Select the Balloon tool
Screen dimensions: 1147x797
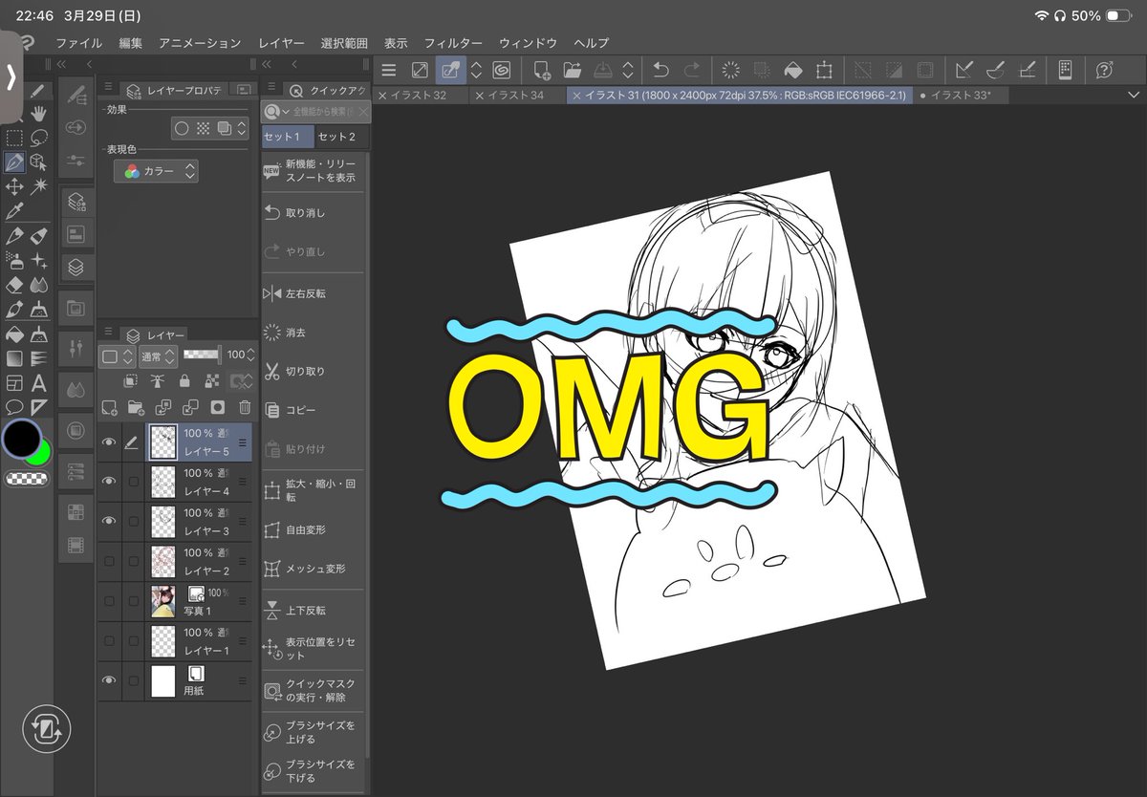[x=14, y=408]
